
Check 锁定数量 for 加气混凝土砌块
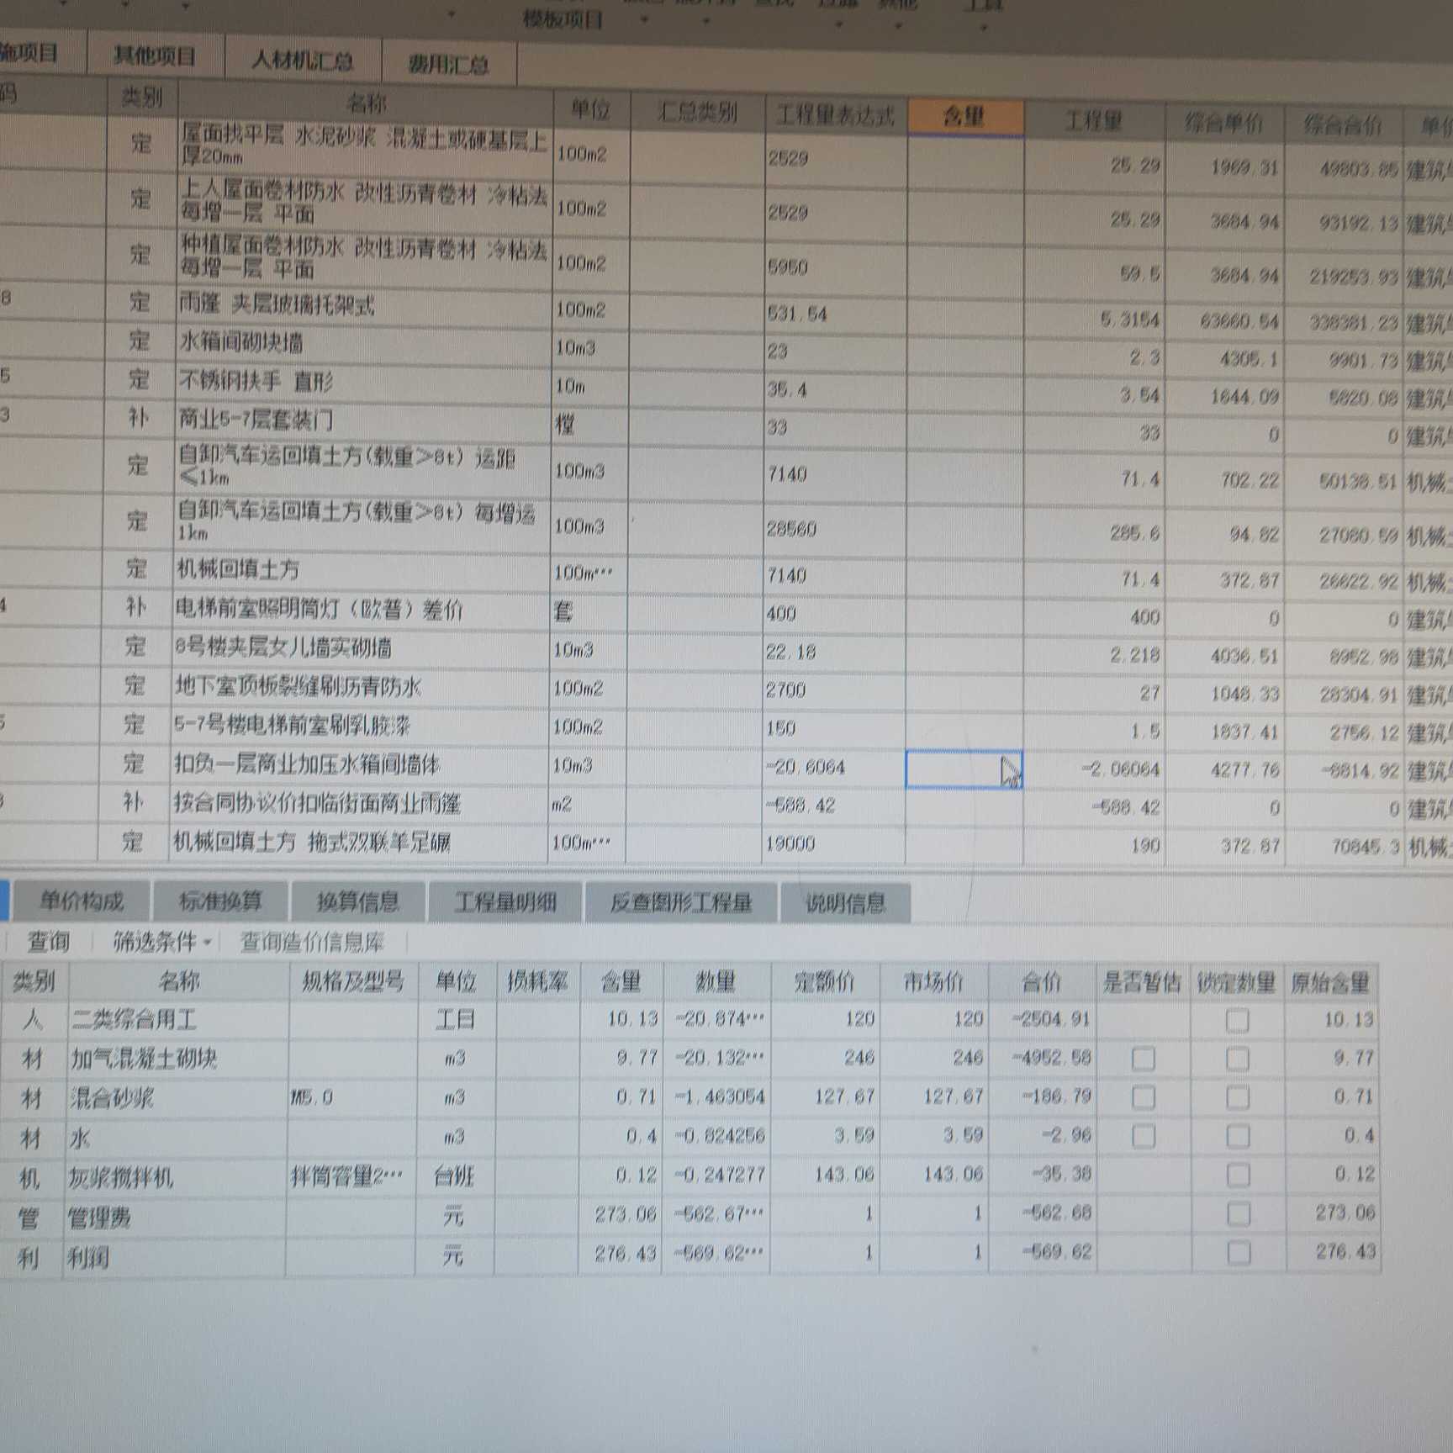pyautogui.click(x=1237, y=1059)
